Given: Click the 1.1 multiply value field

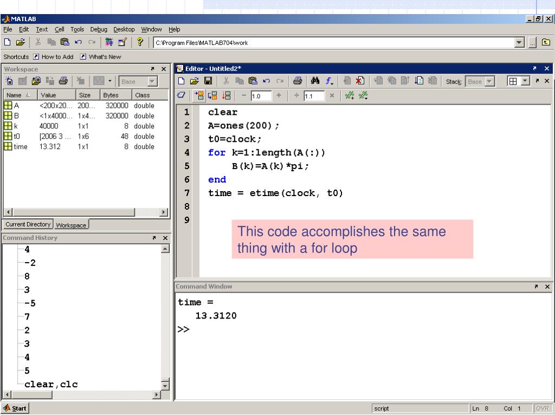Looking at the screenshot, I should 314,96.
